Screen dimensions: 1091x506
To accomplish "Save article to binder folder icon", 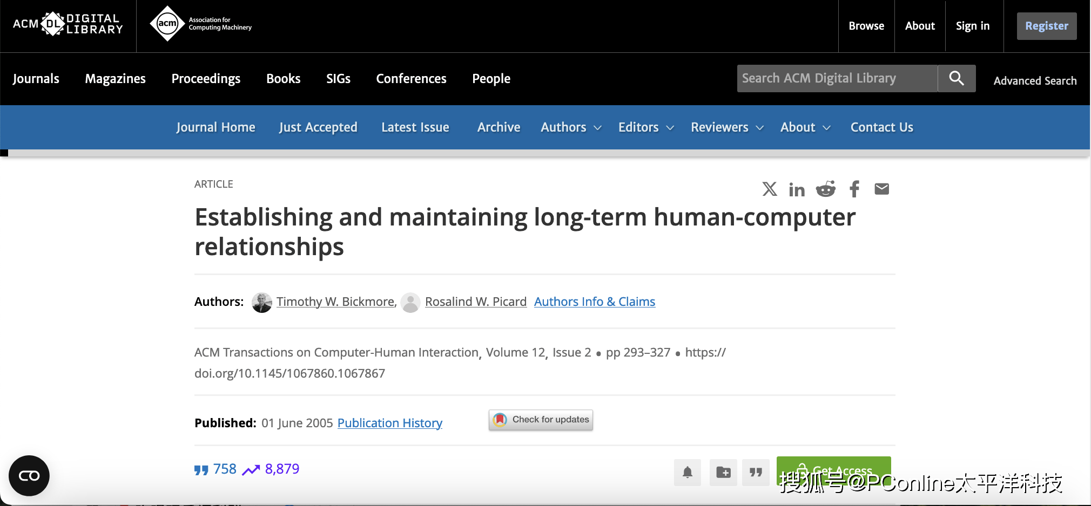I will [x=723, y=473].
